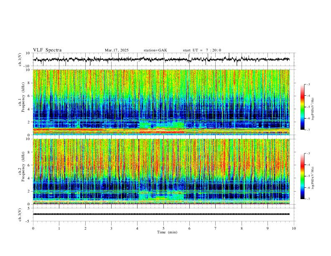Click the time axis tick label "1"
This screenshot has width=331, height=256.
[x=59, y=228]
